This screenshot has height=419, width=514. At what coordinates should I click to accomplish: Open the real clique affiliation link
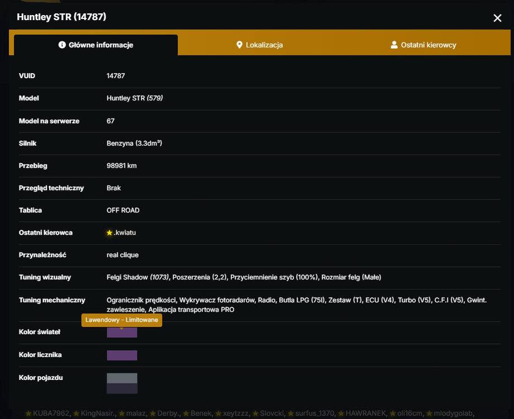coord(122,255)
